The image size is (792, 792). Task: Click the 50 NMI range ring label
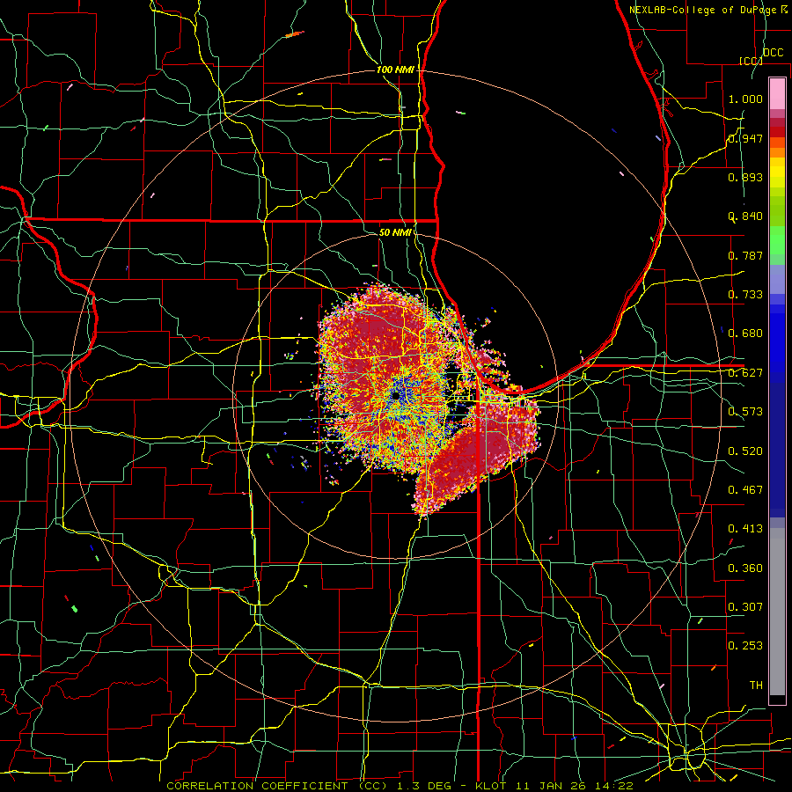point(395,232)
